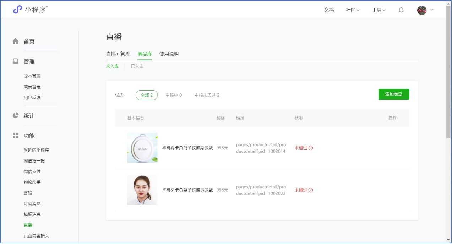
Task: Click the 价格 column header
Action: click(221, 118)
